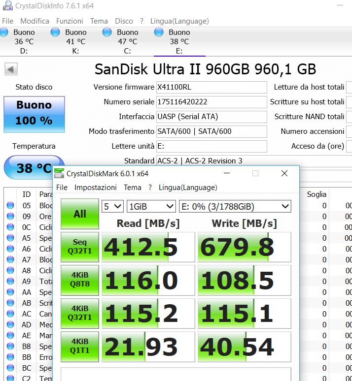Click the ID column header
Image resolution: width=352 pixels, height=381 pixels.
coord(27,194)
